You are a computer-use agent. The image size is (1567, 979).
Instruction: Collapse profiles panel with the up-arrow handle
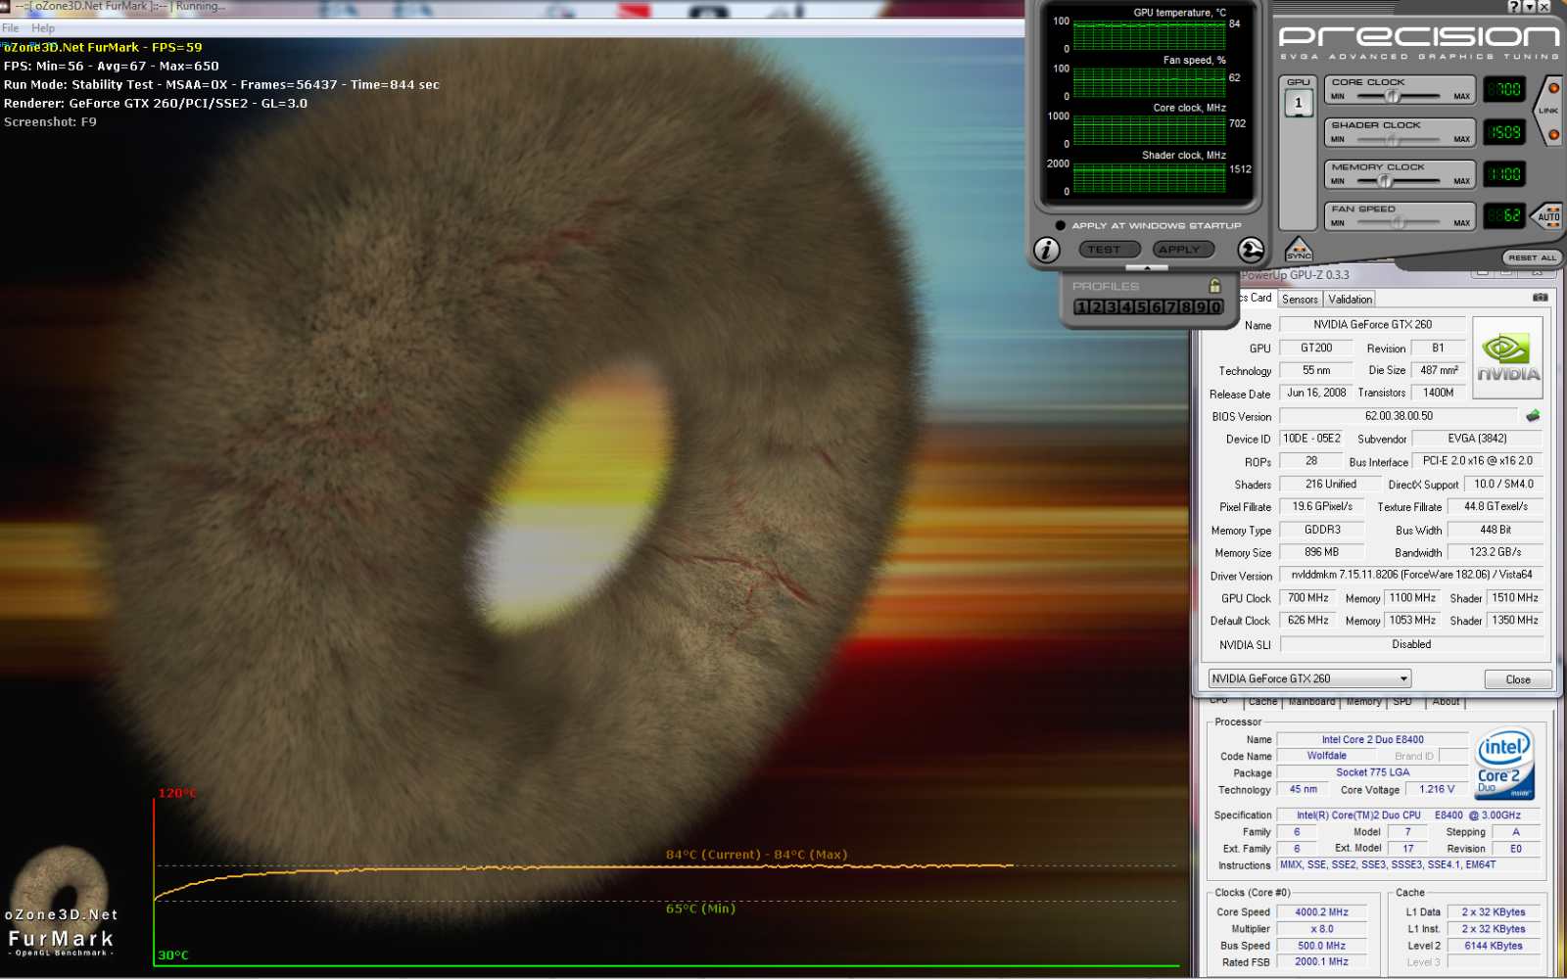(1147, 267)
